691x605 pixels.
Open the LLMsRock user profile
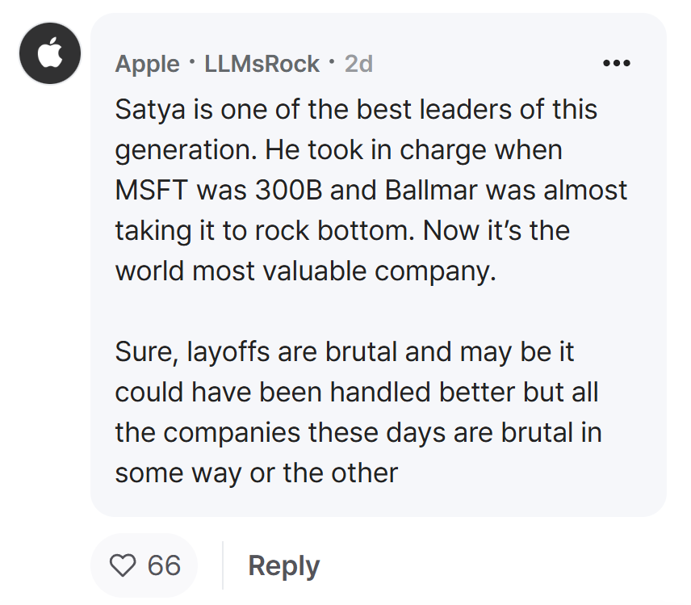point(262,64)
